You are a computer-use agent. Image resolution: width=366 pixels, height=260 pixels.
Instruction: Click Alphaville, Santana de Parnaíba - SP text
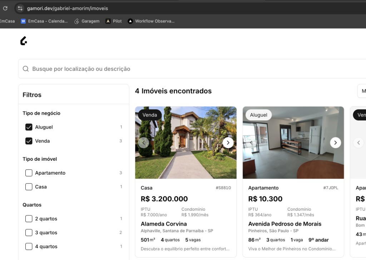point(177,231)
